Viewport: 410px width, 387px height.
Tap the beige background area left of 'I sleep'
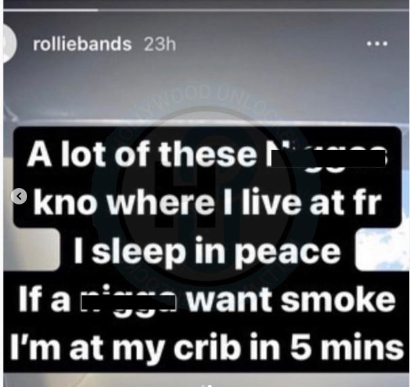[31, 250]
